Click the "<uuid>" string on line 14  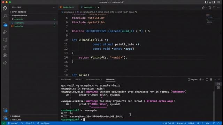tap(117, 57)
